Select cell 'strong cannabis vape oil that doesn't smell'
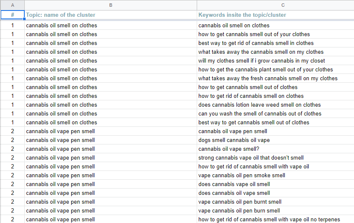 pyautogui.click(x=276, y=158)
